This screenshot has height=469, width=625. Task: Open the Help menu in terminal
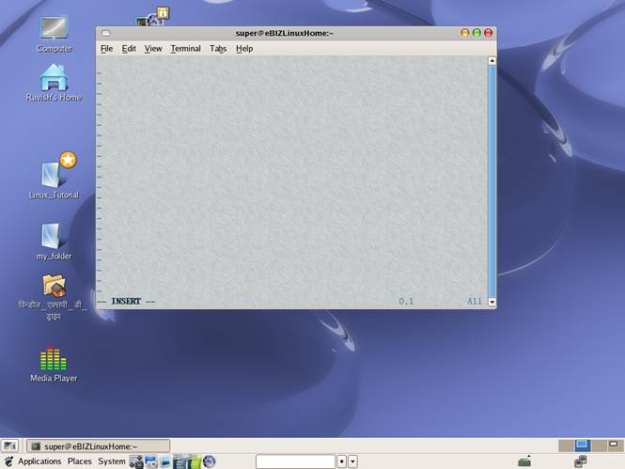[244, 49]
